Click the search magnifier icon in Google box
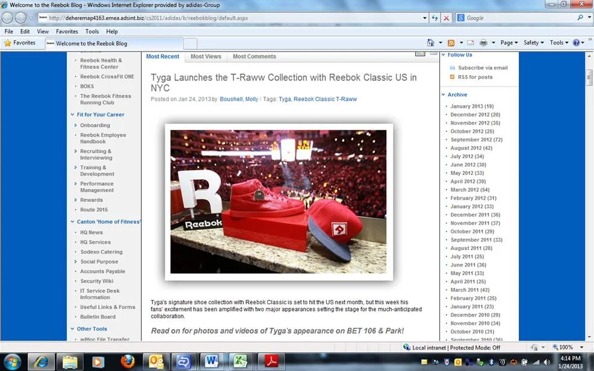 [x=580, y=17]
